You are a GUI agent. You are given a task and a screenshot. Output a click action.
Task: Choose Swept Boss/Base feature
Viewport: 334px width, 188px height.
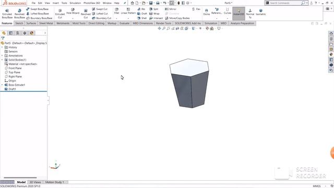(x=37, y=9)
